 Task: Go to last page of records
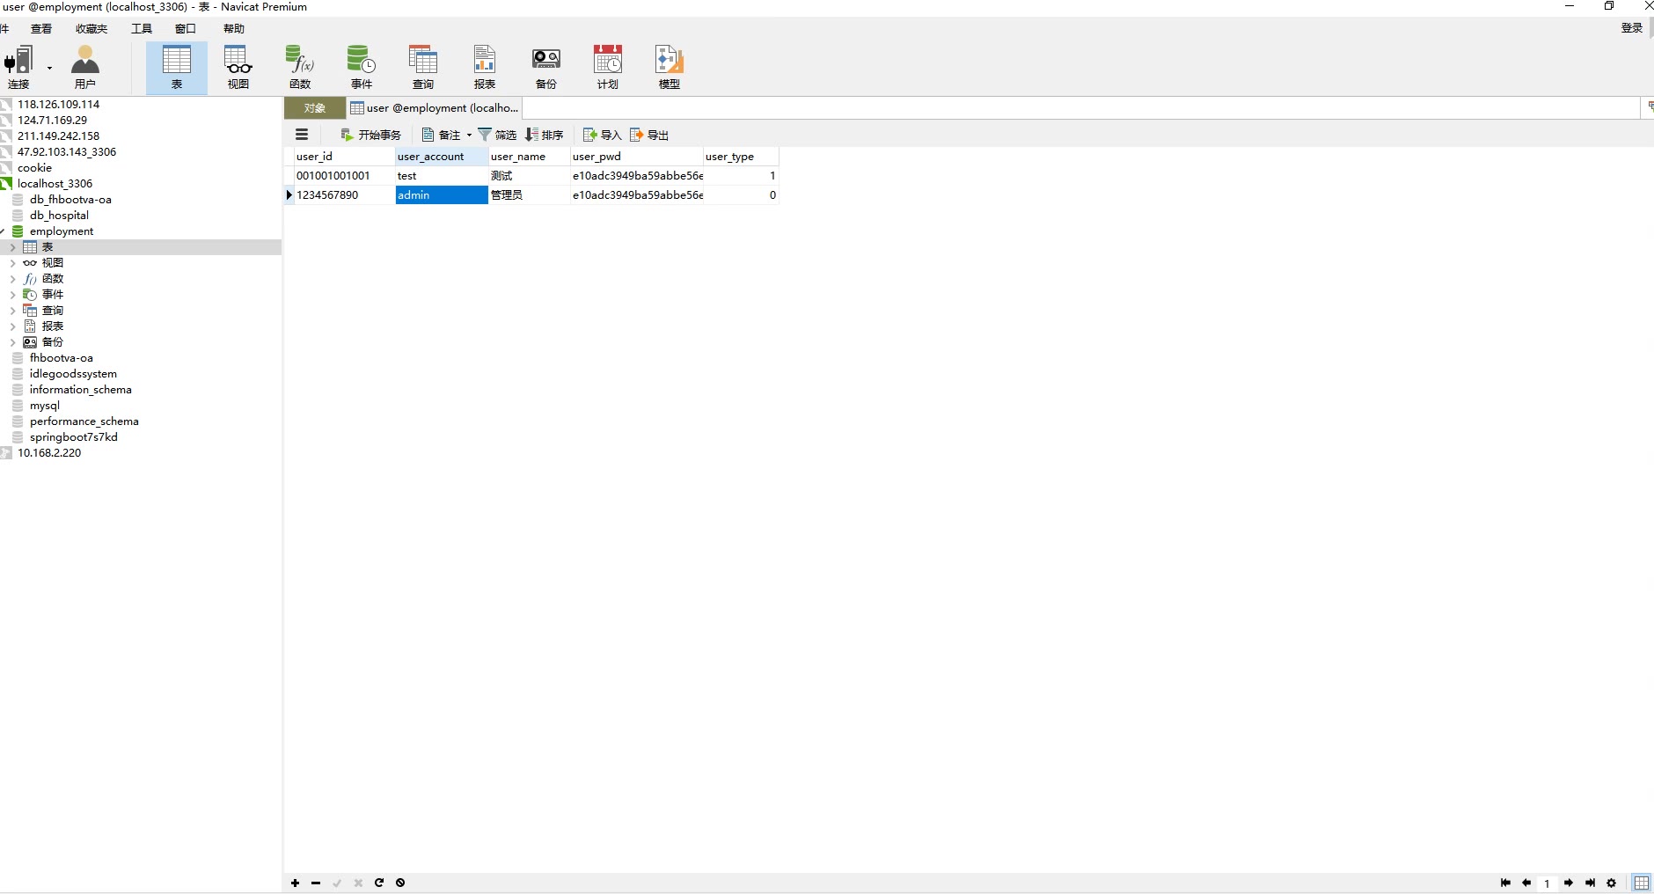pos(1590,883)
